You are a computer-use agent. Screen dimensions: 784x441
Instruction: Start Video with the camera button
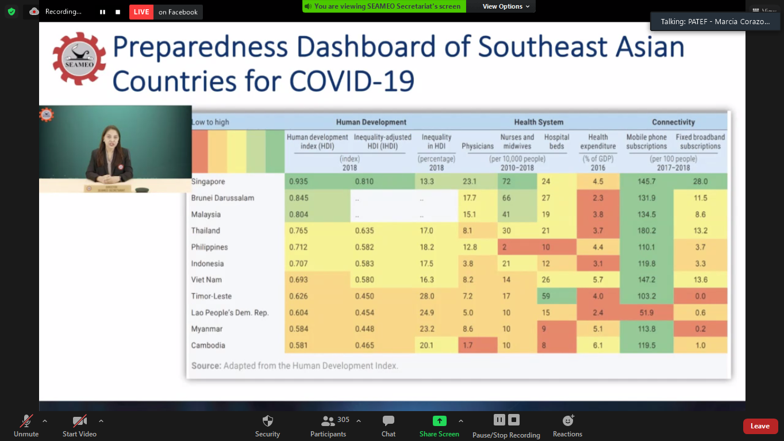79,425
